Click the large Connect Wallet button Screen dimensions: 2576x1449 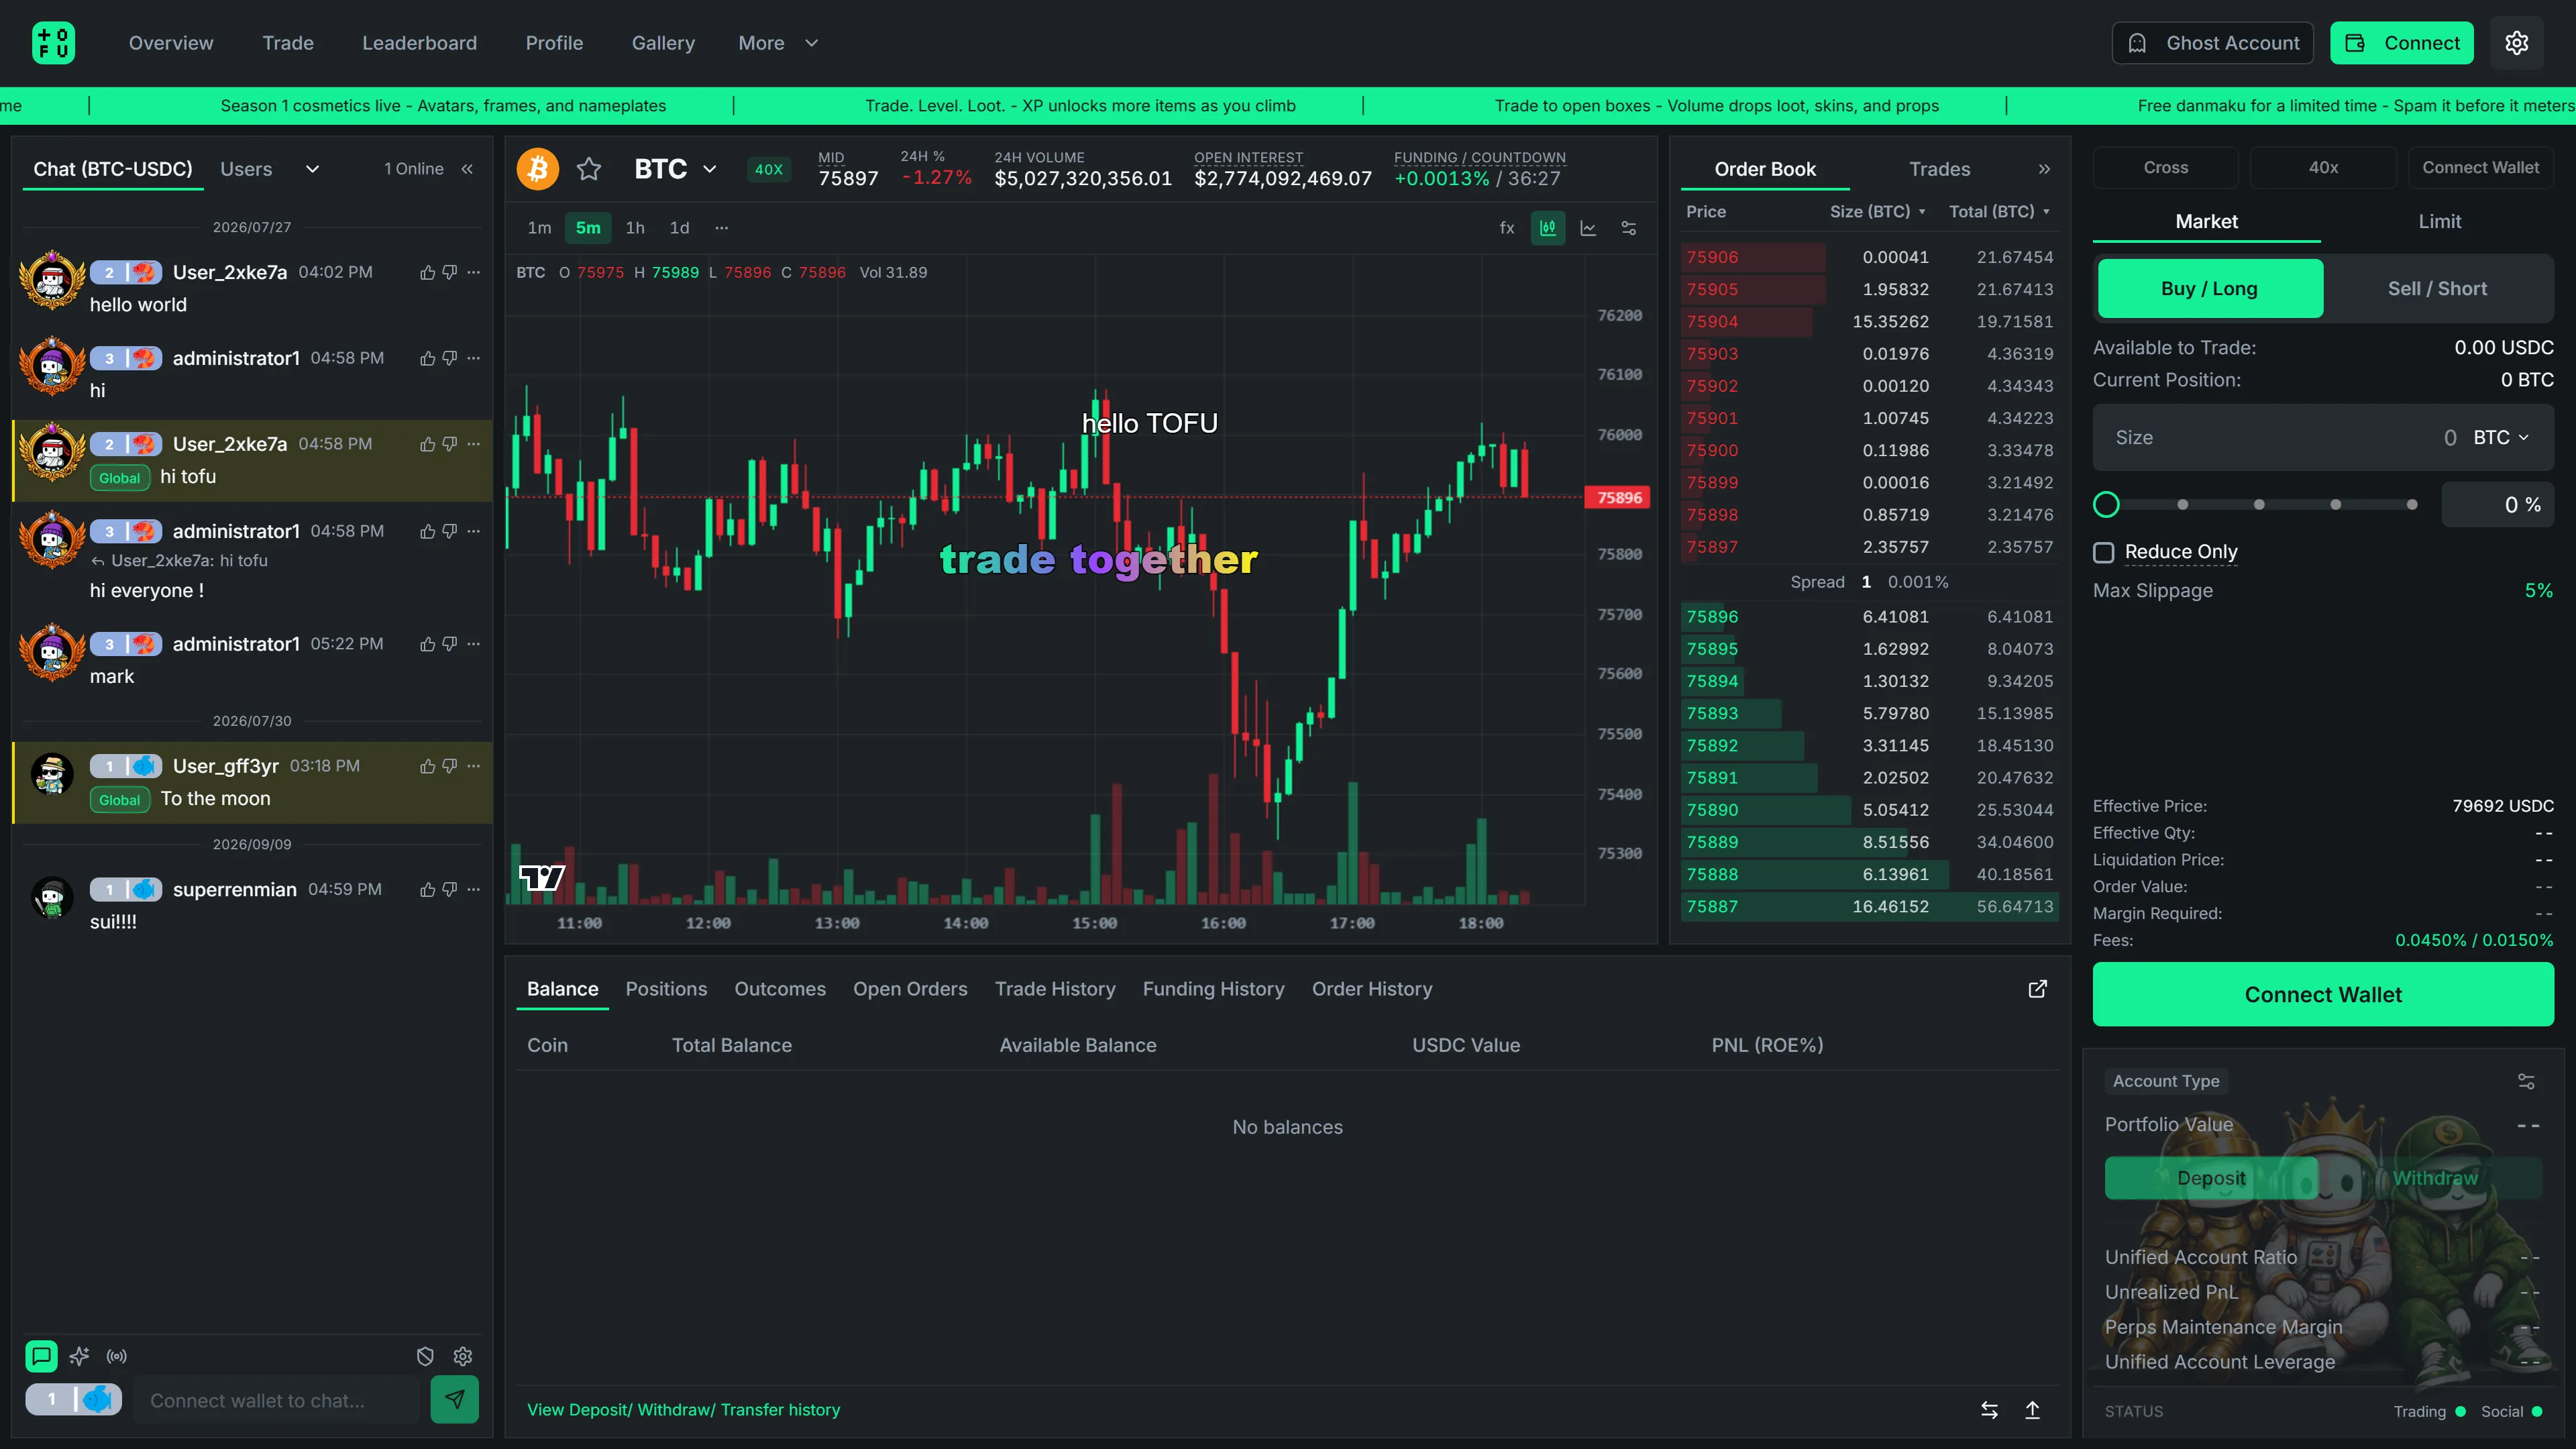click(2323, 994)
